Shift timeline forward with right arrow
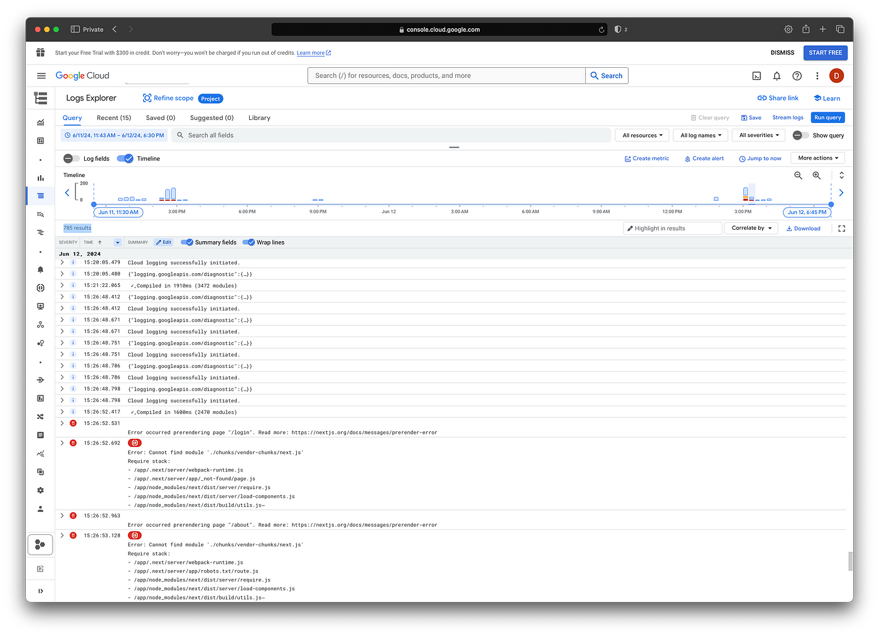This screenshot has width=879, height=636. coord(841,193)
